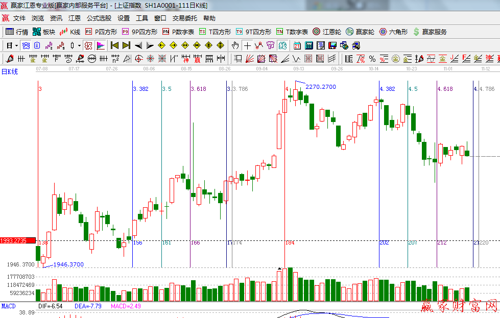Open the P四方形 Gann square tool
Viewport: 500px width, 318px height.
(101, 32)
